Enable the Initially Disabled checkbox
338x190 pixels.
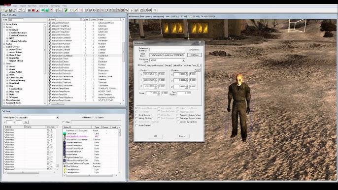coord(136,118)
